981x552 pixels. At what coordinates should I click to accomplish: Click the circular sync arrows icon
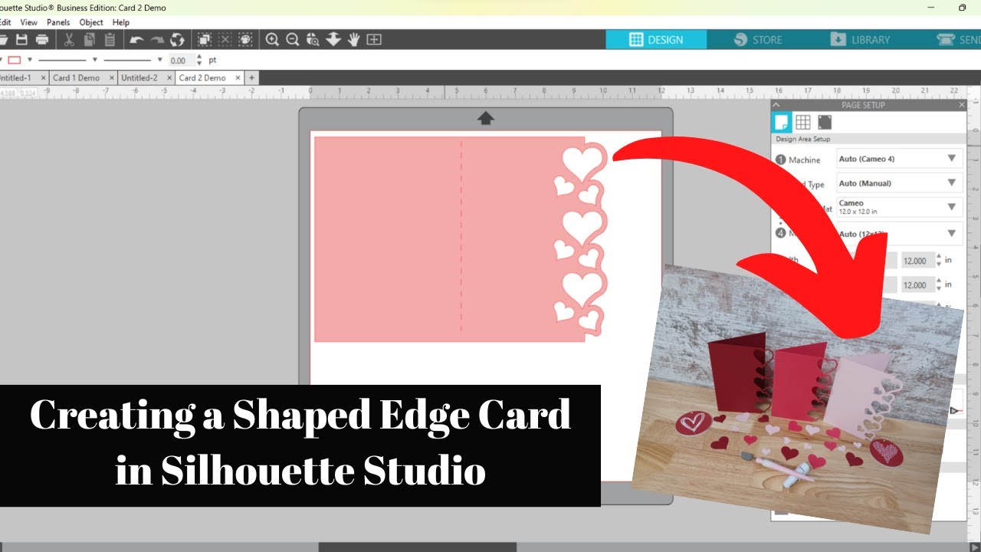[x=177, y=39]
